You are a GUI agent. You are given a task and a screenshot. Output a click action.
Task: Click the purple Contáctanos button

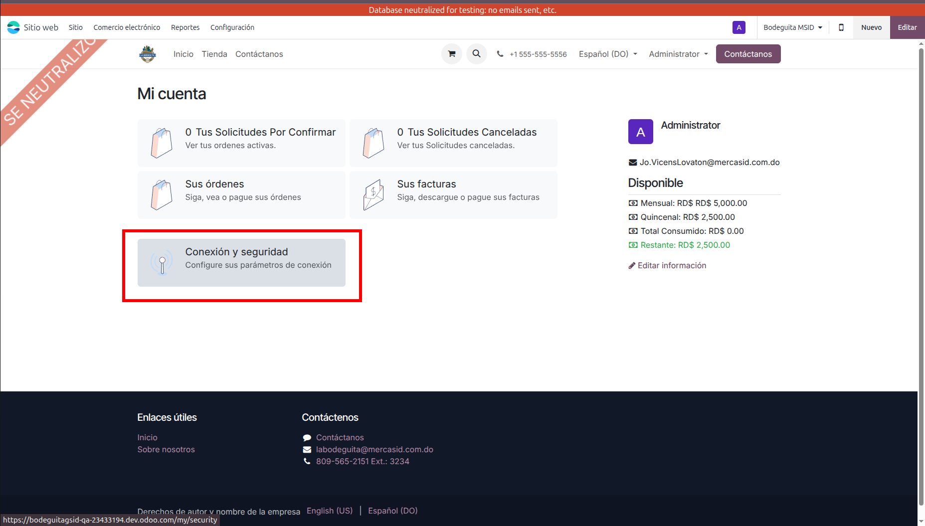pyautogui.click(x=747, y=54)
